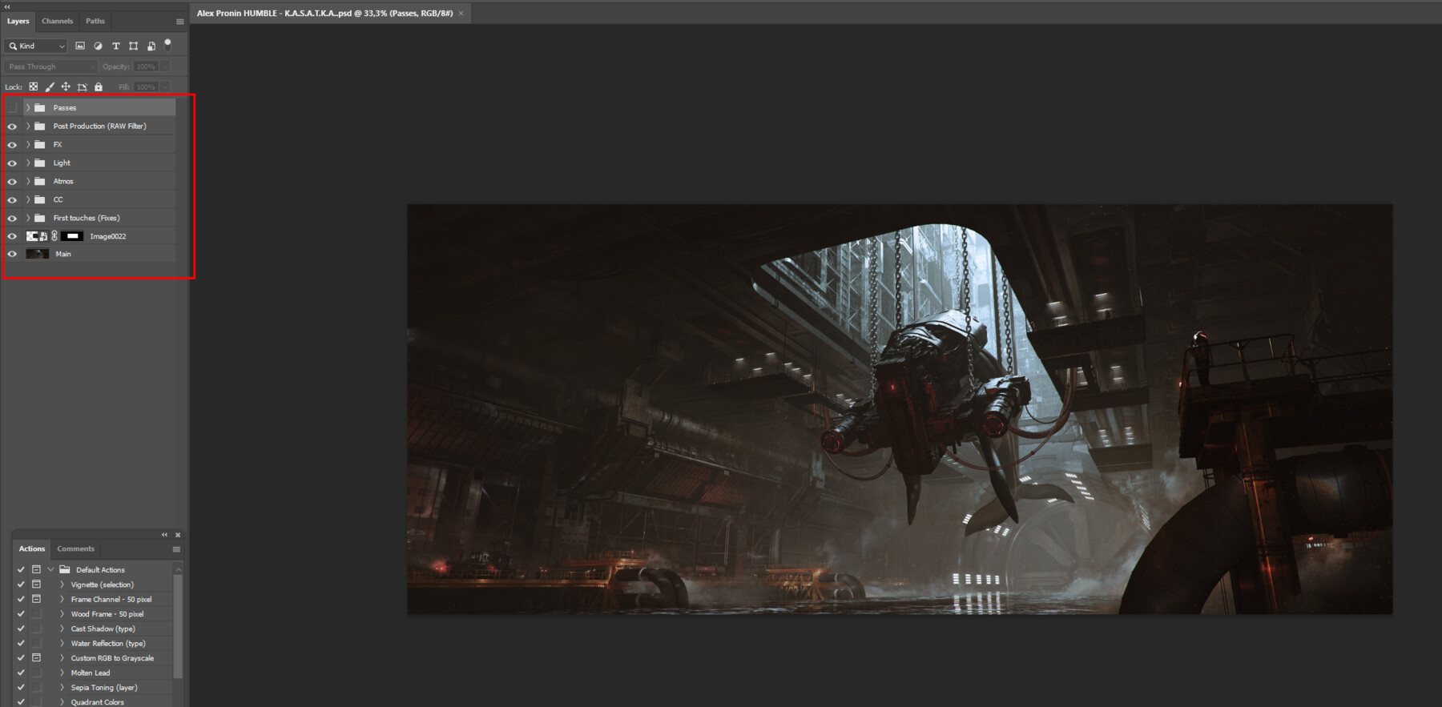The width and height of the screenshot is (1442, 707).
Task: Filter layers by smart object type
Action: click(151, 46)
